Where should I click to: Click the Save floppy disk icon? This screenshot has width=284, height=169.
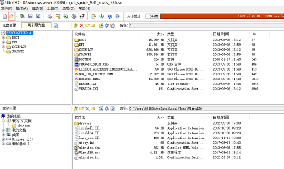[x=31, y=16]
